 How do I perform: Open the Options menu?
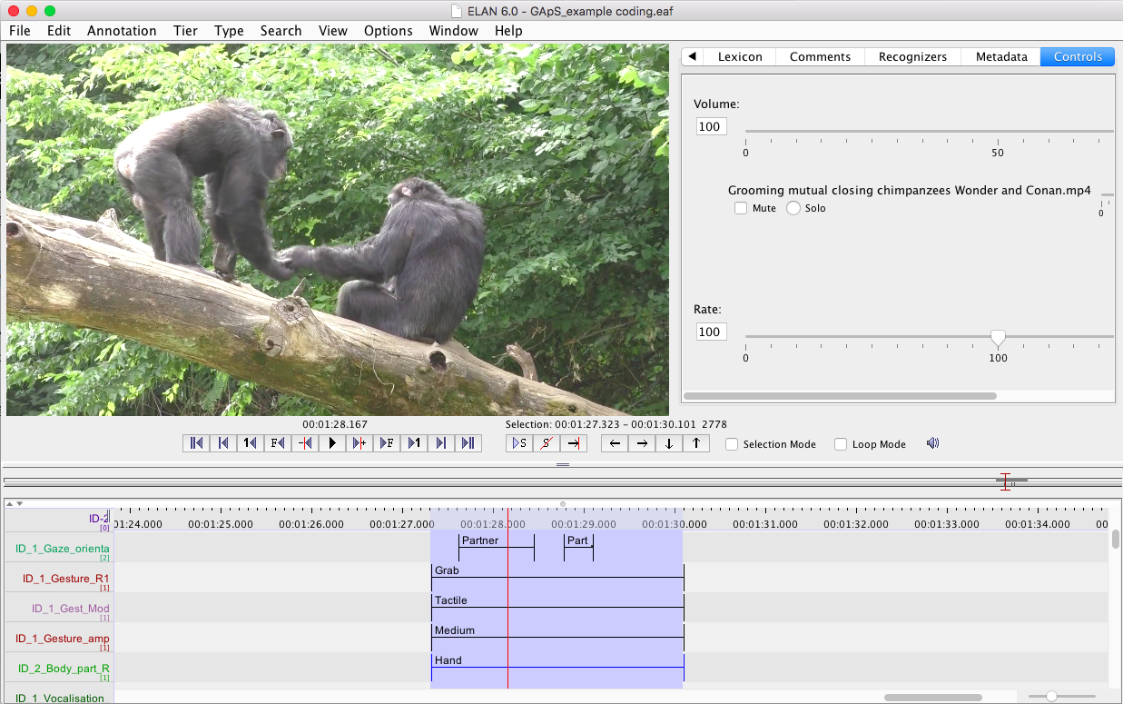(x=388, y=30)
